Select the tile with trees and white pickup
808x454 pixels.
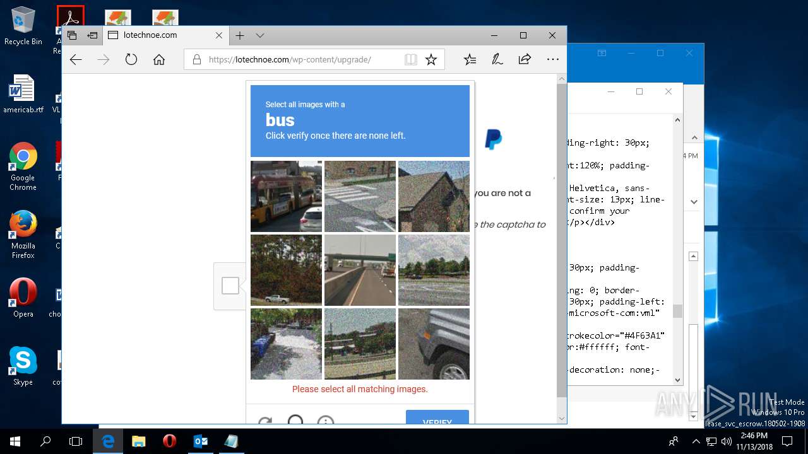pyautogui.click(x=286, y=270)
